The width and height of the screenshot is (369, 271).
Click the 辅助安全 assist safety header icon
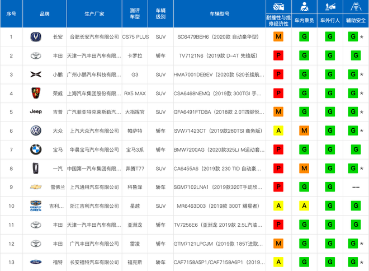coord(356,7)
